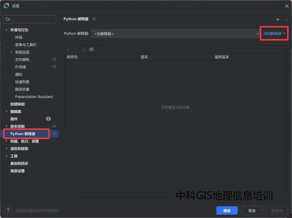This screenshot has width=292, height=218.
Task: Navigate back with the left arrow
Action: pos(278,19)
